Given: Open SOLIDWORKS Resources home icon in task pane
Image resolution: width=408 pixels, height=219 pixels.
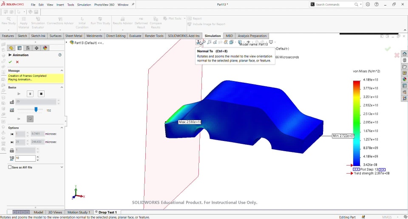Looking at the screenshot, I should coord(404,54).
